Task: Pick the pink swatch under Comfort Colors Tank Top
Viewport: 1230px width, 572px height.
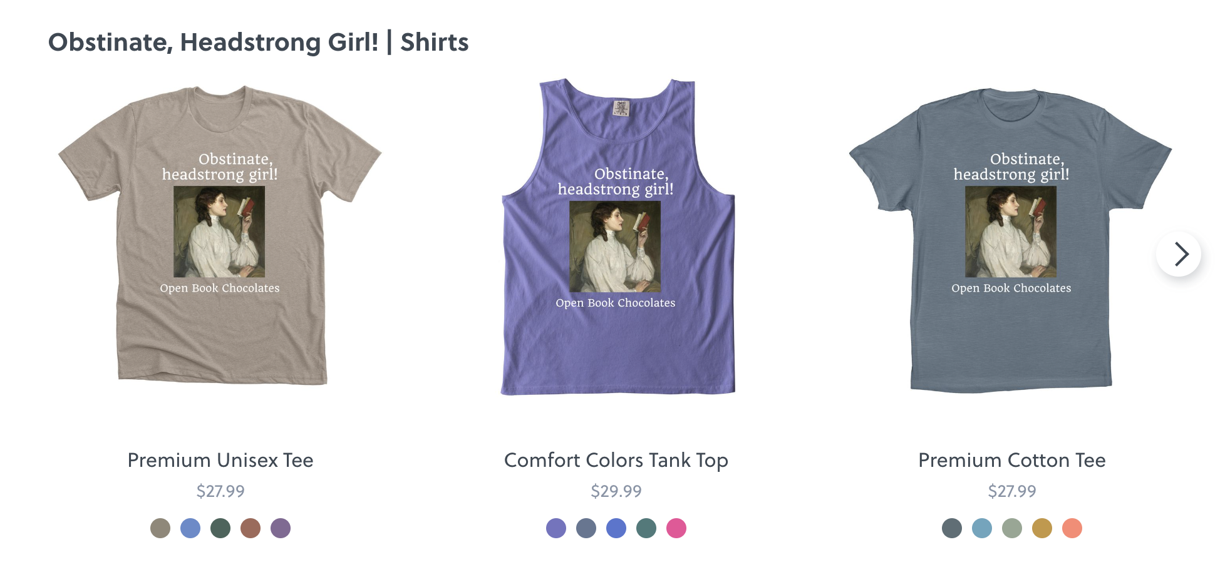Action: coord(676,528)
